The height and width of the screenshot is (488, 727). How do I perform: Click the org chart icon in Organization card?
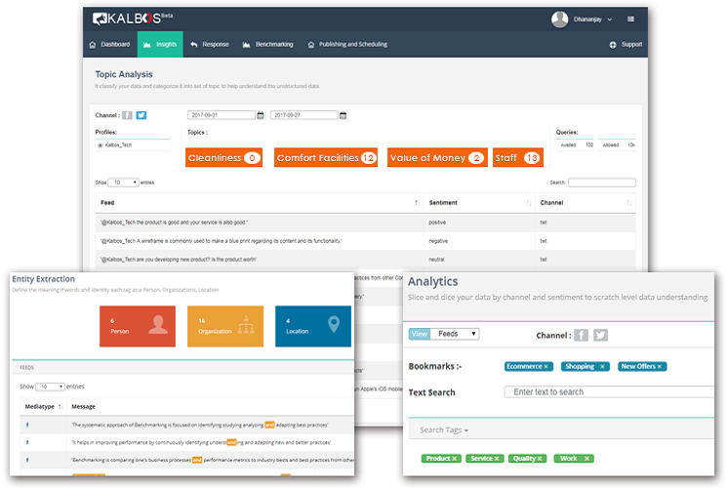tap(246, 325)
